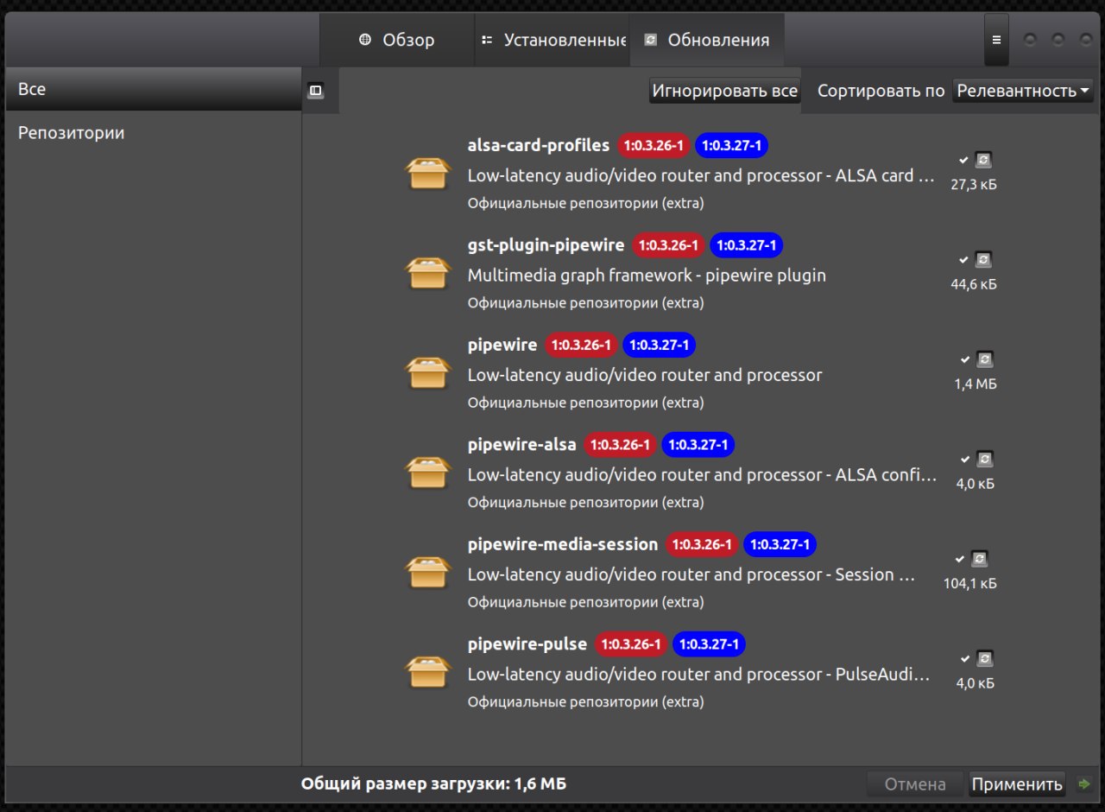Click the 104,1 кБ size label
Screen dimensions: 1105x812
[x=970, y=584]
